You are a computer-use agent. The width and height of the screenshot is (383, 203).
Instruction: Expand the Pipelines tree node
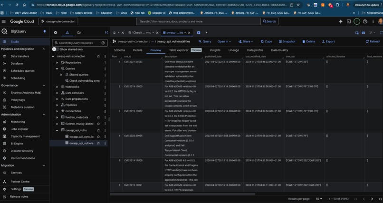click(x=57, y=105)
